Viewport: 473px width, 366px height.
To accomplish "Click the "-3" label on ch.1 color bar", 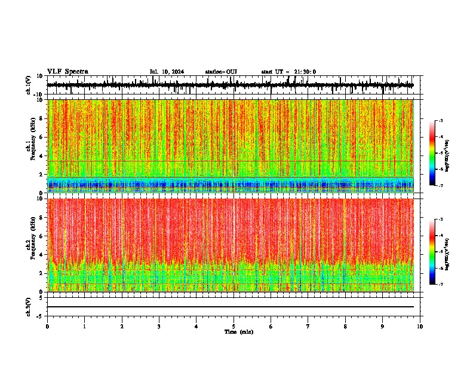I will click(x=441, y=120).
